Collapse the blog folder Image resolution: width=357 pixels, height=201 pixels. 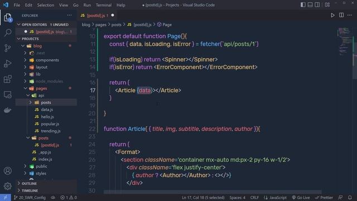pyautogui.click(x=46, y=46)
